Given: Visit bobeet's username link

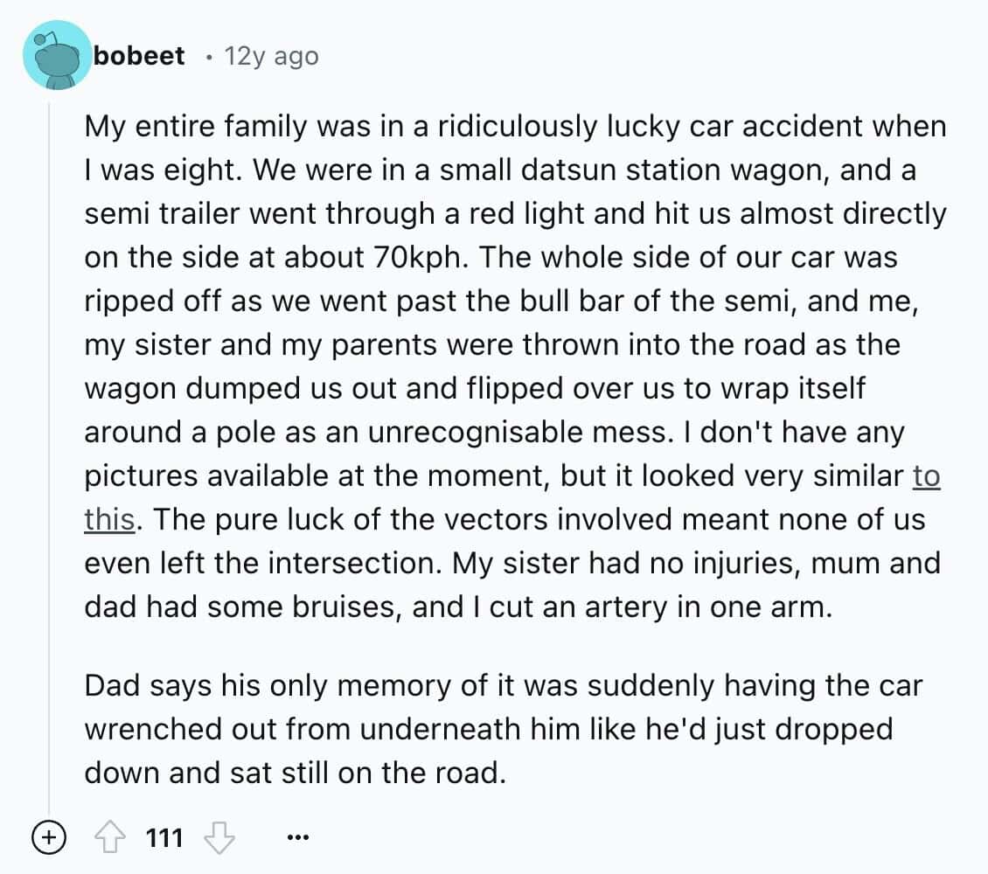Looking at the screenshot, I should (x=140, y=55).
